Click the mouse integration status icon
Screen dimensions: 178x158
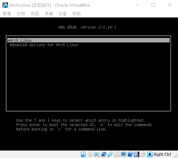pyautogui.click(x=143, y=154)
